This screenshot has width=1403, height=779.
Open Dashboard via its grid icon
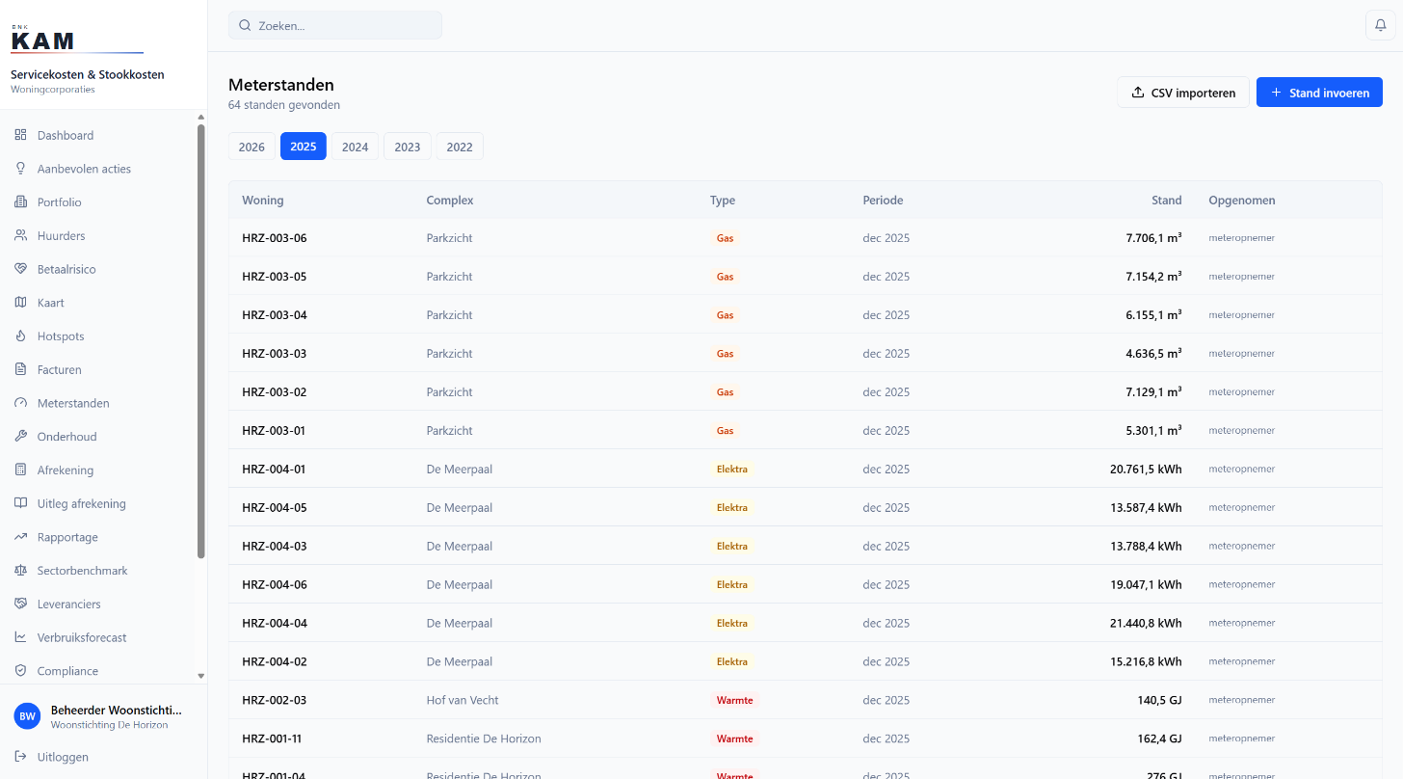pos(20,135)
